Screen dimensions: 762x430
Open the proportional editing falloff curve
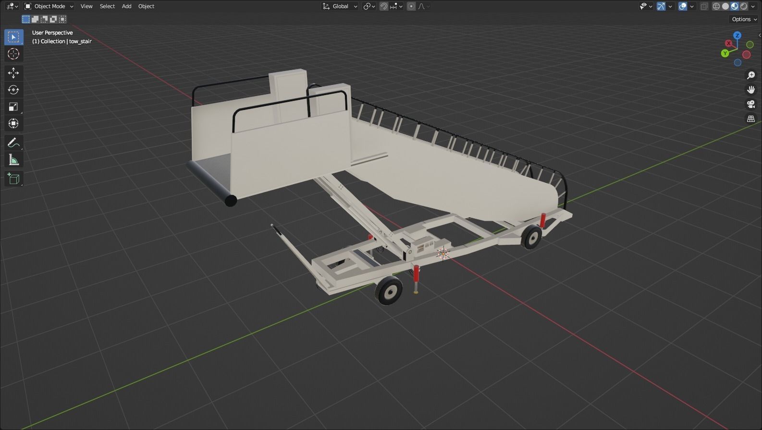coord(423,6)
